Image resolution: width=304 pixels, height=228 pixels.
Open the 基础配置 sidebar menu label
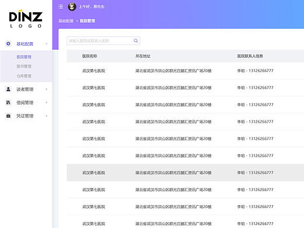[x=25, y=44]
